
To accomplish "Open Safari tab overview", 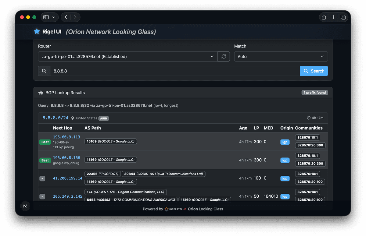I will 343,17.
